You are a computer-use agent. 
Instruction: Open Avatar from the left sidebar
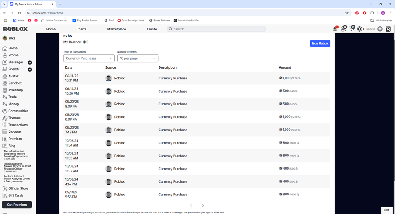[13, 76]
